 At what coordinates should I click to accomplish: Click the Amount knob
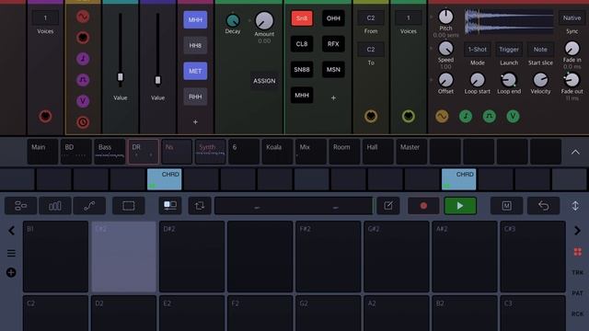[x=264, y=20]
